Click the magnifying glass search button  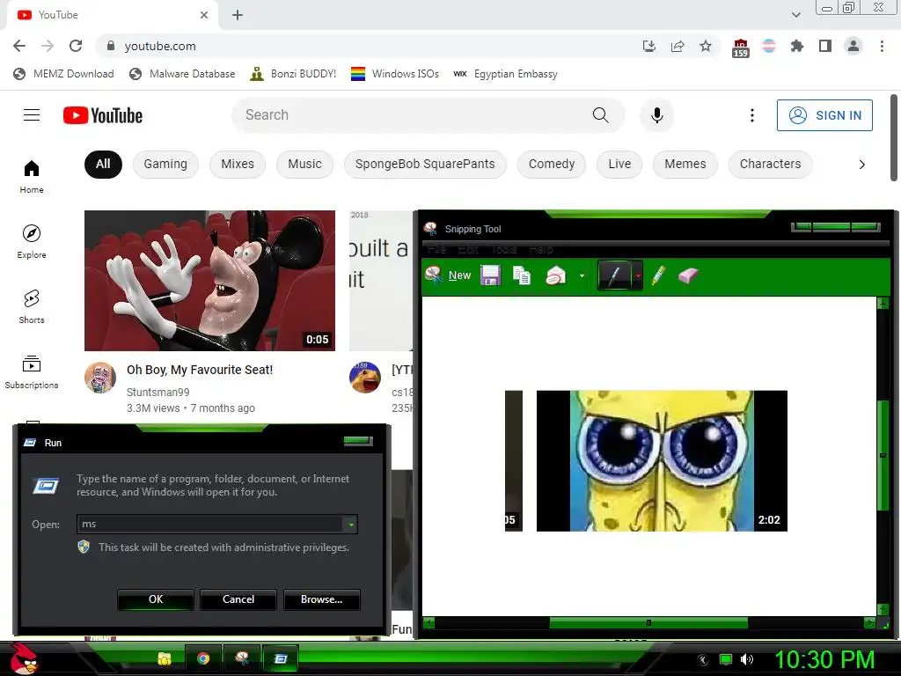click(600, 115)
